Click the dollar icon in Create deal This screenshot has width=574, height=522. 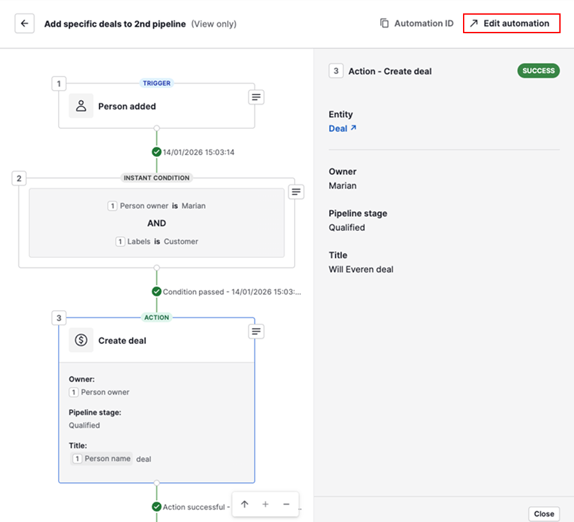[x=81, y=340]
